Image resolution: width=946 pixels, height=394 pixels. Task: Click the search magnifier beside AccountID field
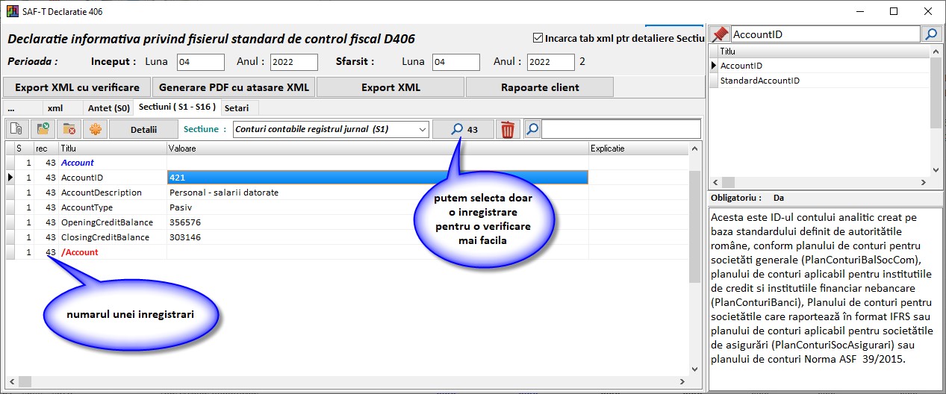tap(931, 34)
